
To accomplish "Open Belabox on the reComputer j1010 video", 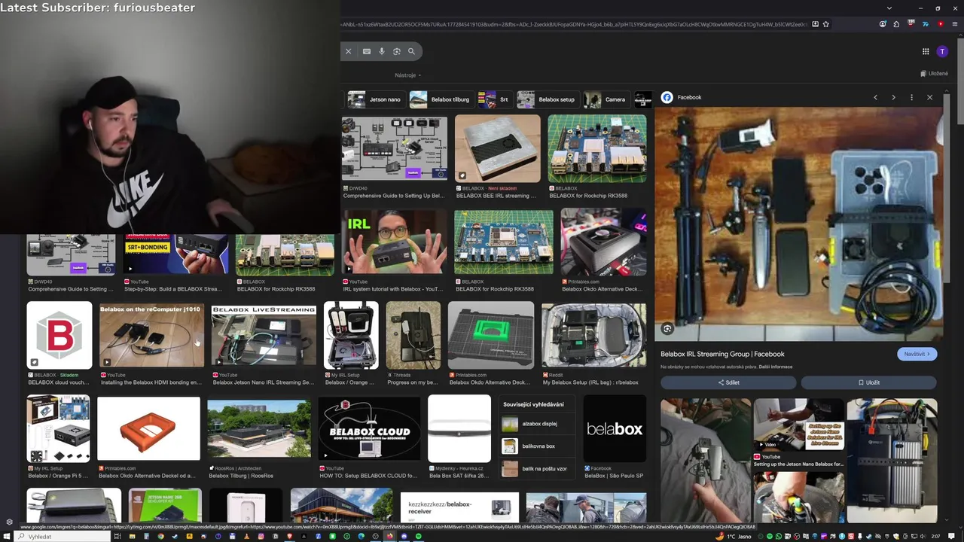I will click(151, 335).
